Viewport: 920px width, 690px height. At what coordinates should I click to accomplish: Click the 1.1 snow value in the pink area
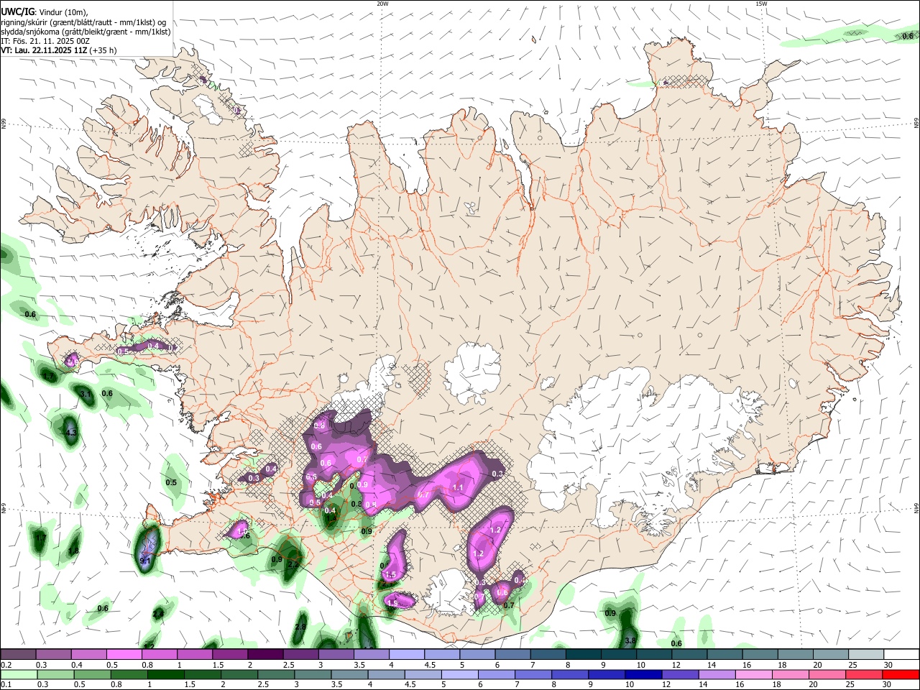tap(459, 487)
